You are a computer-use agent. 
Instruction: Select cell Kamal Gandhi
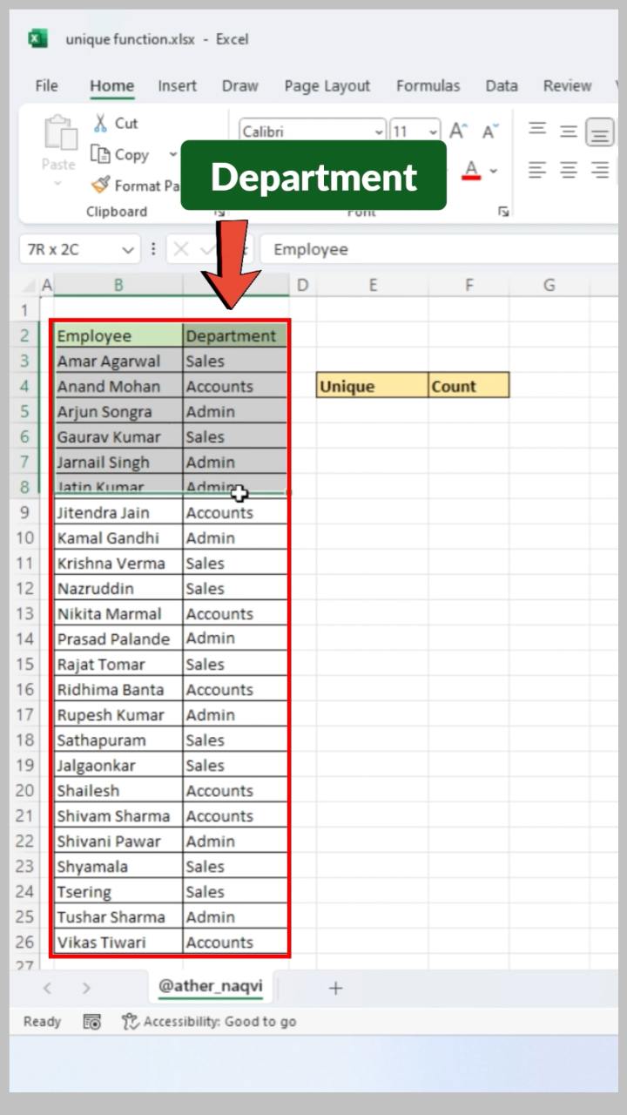118,537
